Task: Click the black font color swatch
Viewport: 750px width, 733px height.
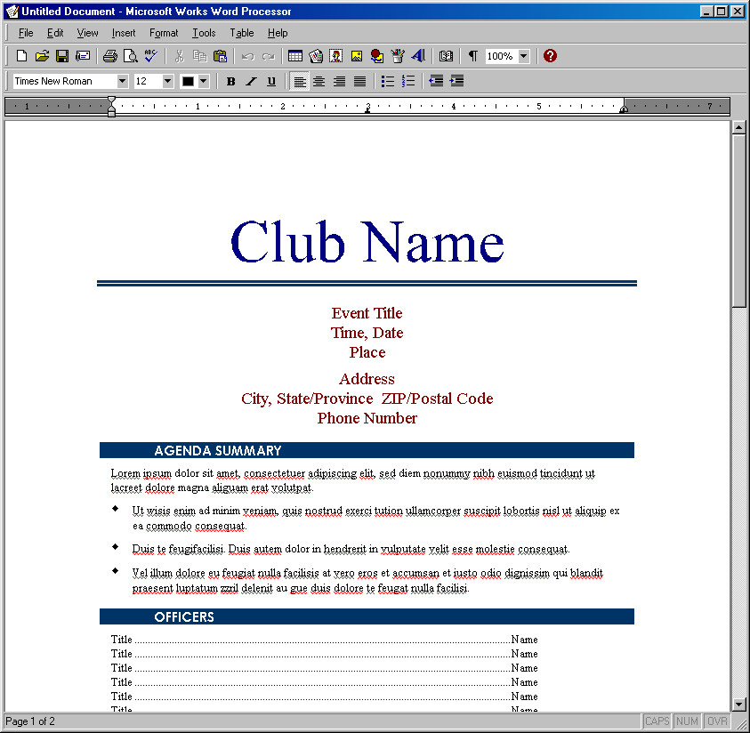Action: pos(188,81)
